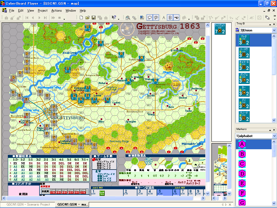Select magenta marker B in Markers list
Viewport: 277px width, 208px height.
242,154
